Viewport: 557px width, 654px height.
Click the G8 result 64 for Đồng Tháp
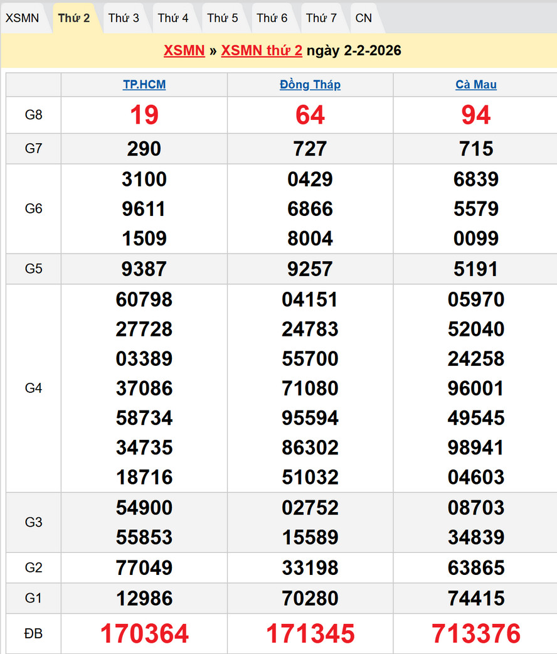tap(310, 115)
